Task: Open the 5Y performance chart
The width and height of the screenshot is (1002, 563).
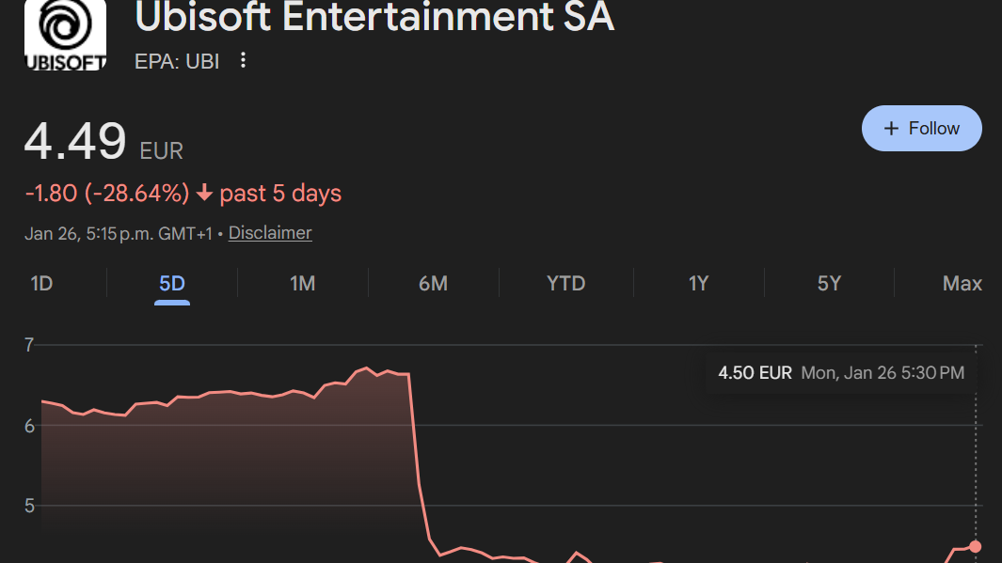Action: (x=829, y=283)
